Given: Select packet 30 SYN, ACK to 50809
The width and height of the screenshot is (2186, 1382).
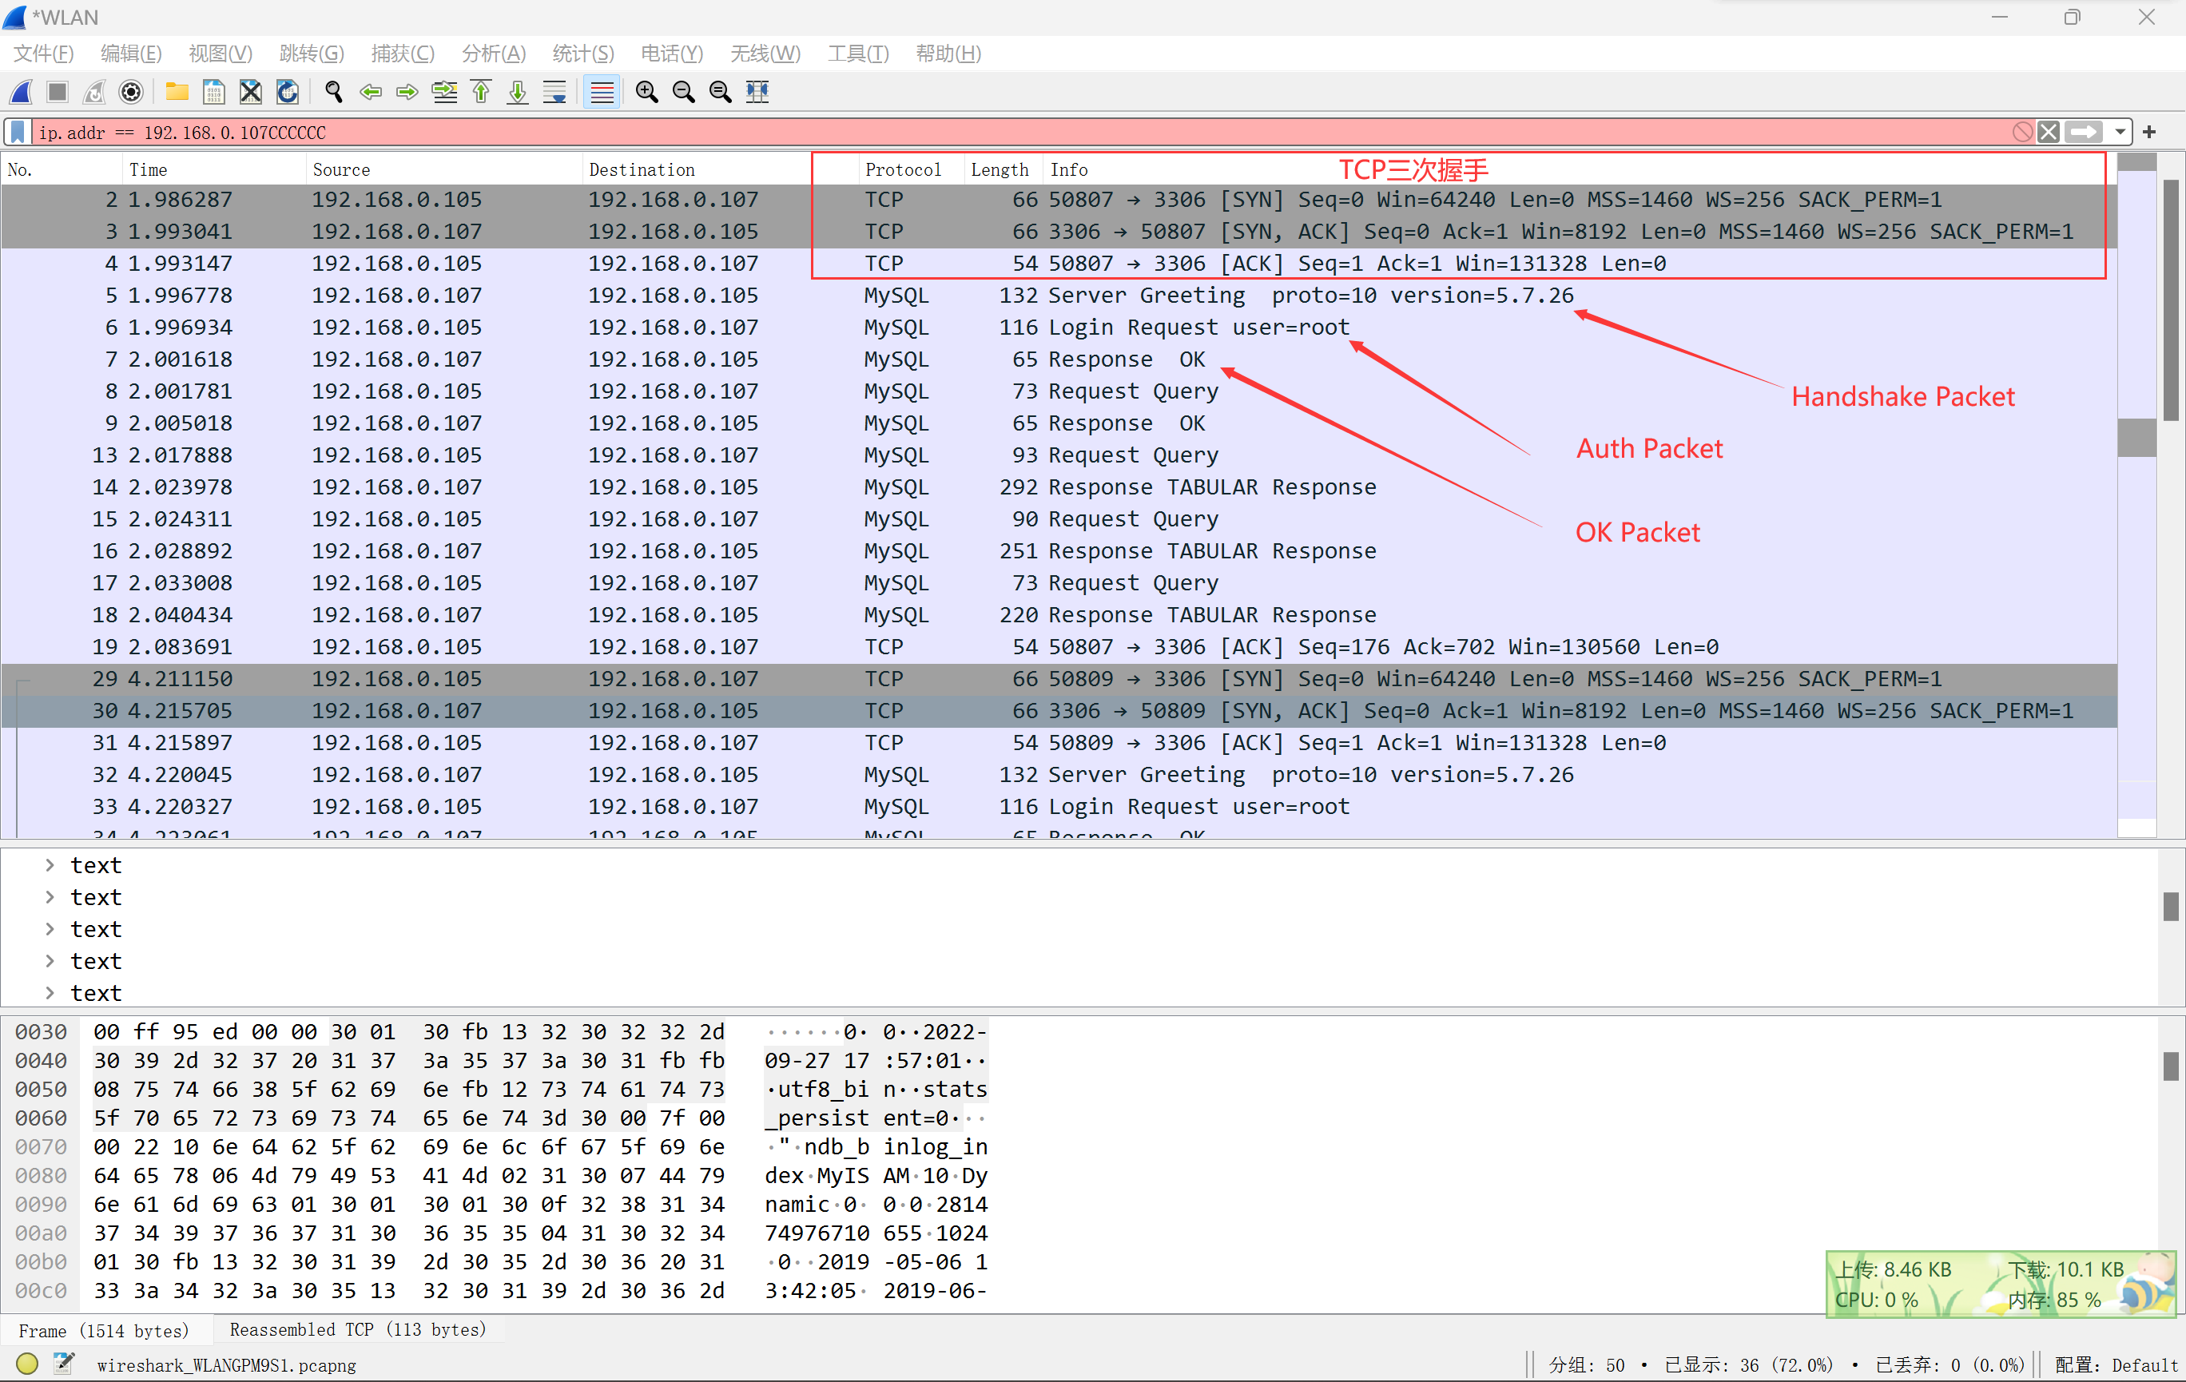Looking at the screenshot, I should click(1059, 712).
